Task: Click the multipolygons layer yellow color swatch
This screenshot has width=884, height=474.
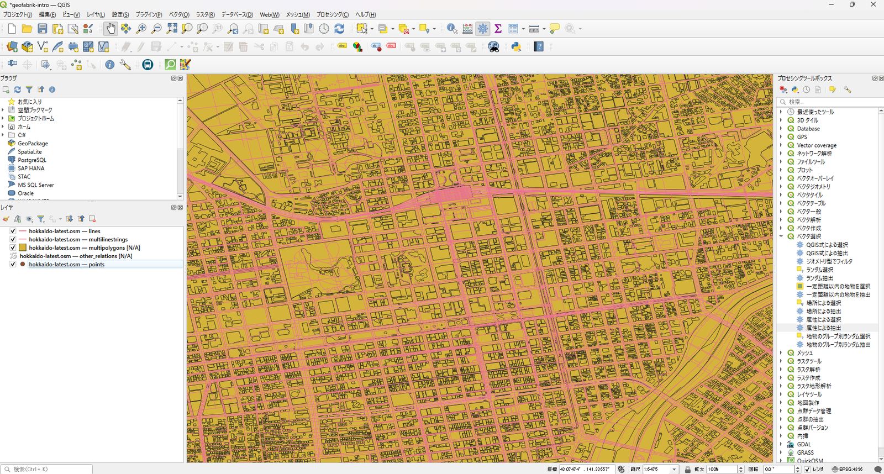Action: (23, 247)
